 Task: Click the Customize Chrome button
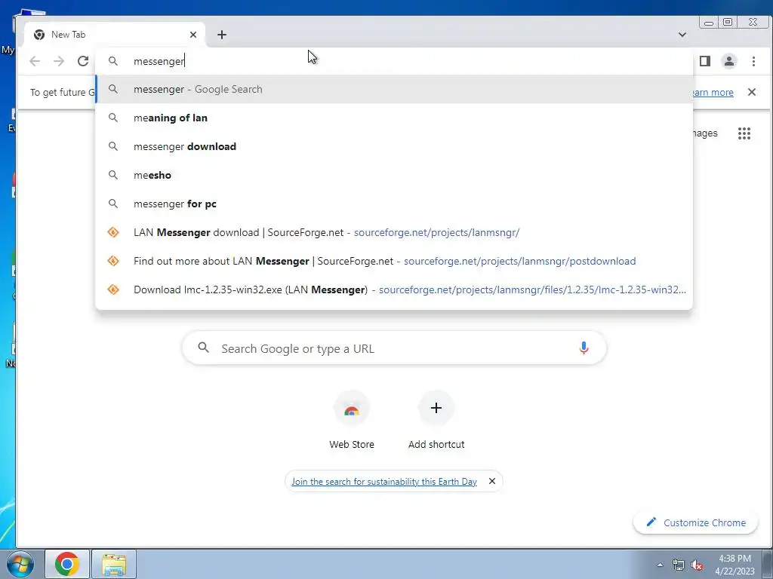[x=695, y=522]
